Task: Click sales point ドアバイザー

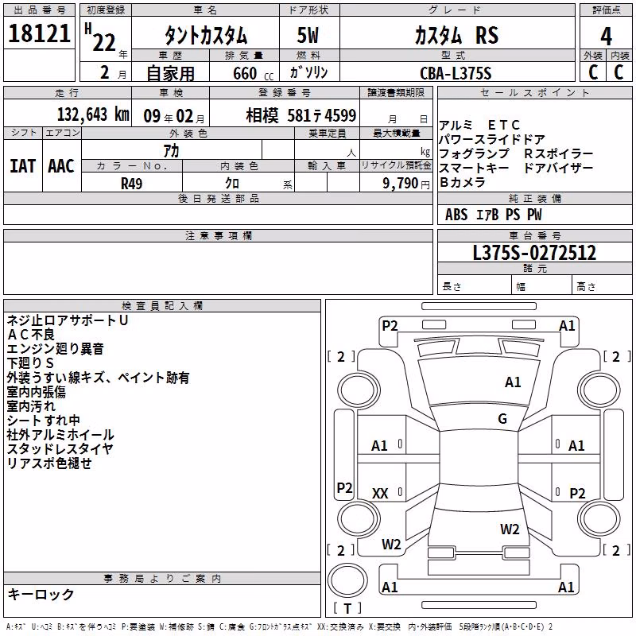Action: pos(559,168)
